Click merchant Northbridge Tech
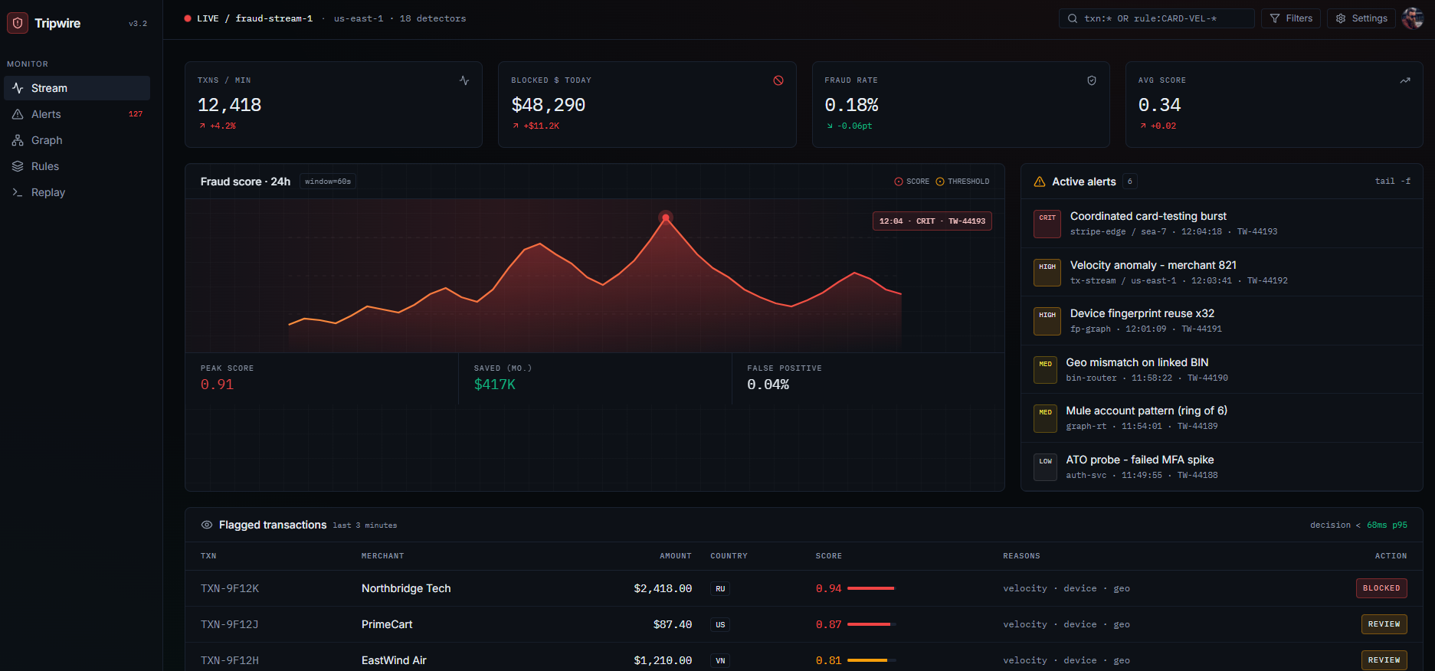Screen dimensions: 1435x671 click(406, 588)
